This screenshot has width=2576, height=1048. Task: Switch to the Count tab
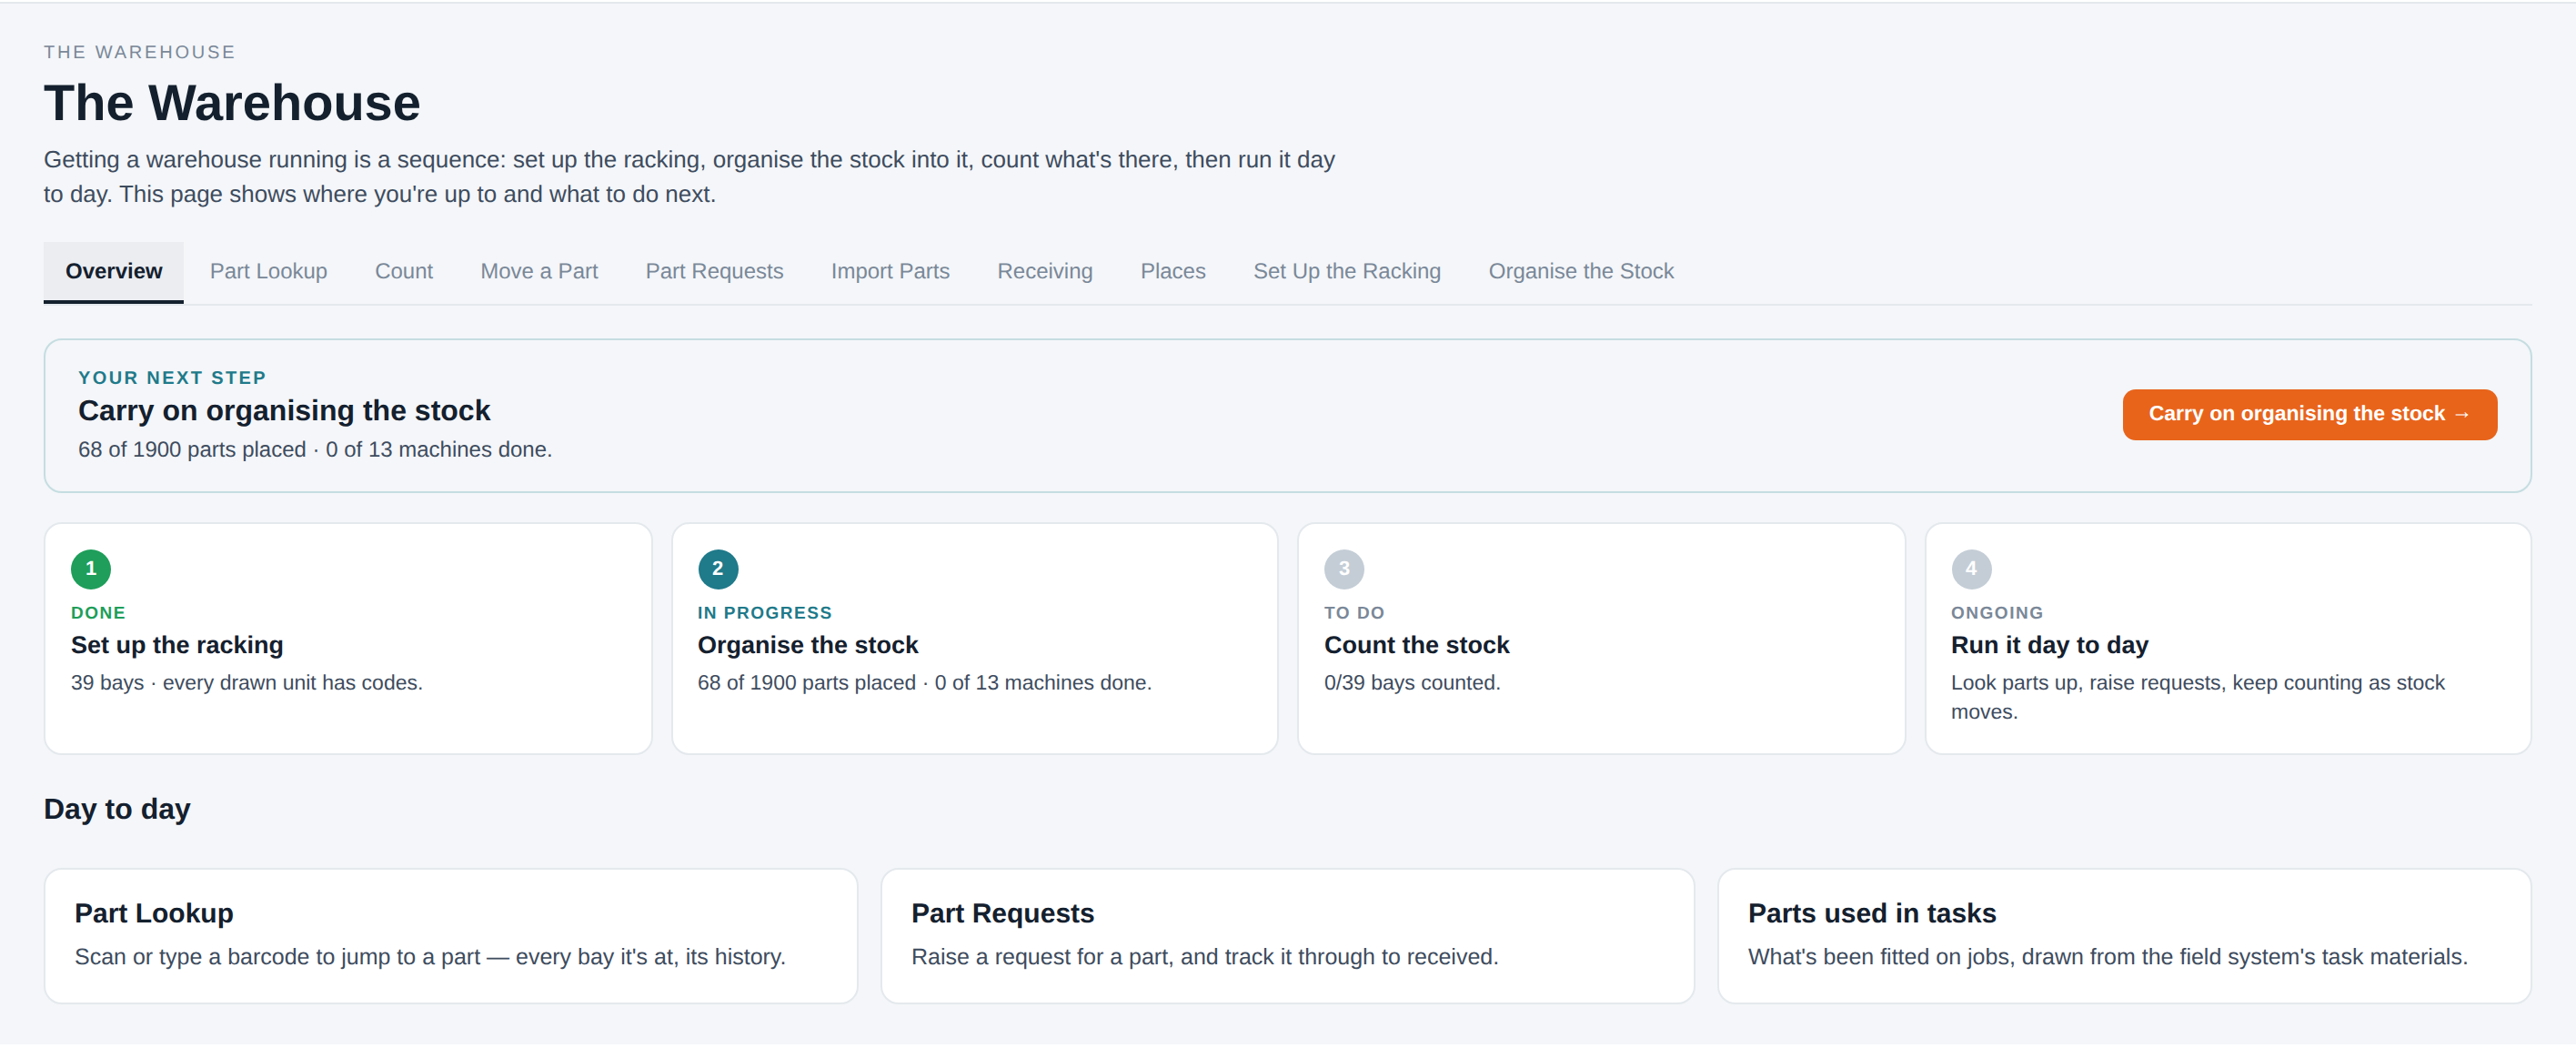click(404, 271)
